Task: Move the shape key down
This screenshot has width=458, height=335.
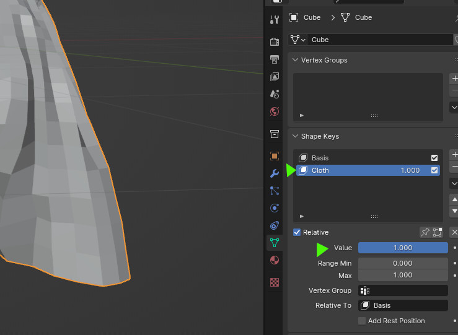Action: (x=454, y=211)
